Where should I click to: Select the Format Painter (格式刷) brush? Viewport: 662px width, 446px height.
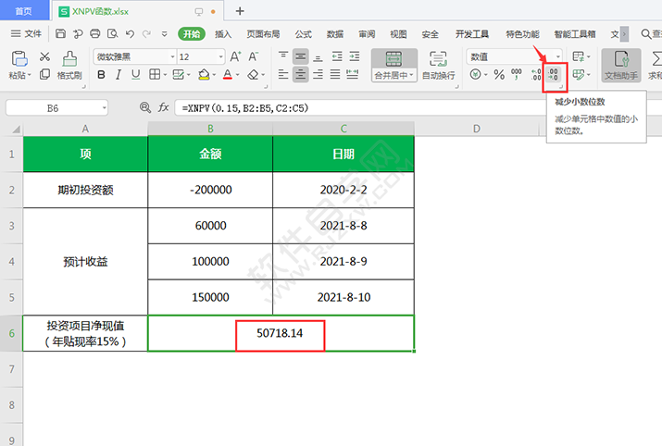click(x=69, y=65)
